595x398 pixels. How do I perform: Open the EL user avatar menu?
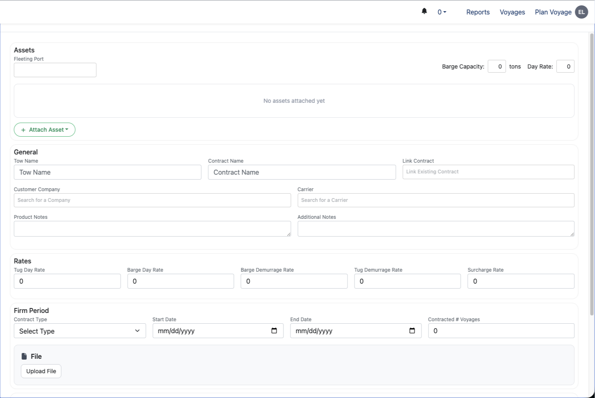(581, 12)
